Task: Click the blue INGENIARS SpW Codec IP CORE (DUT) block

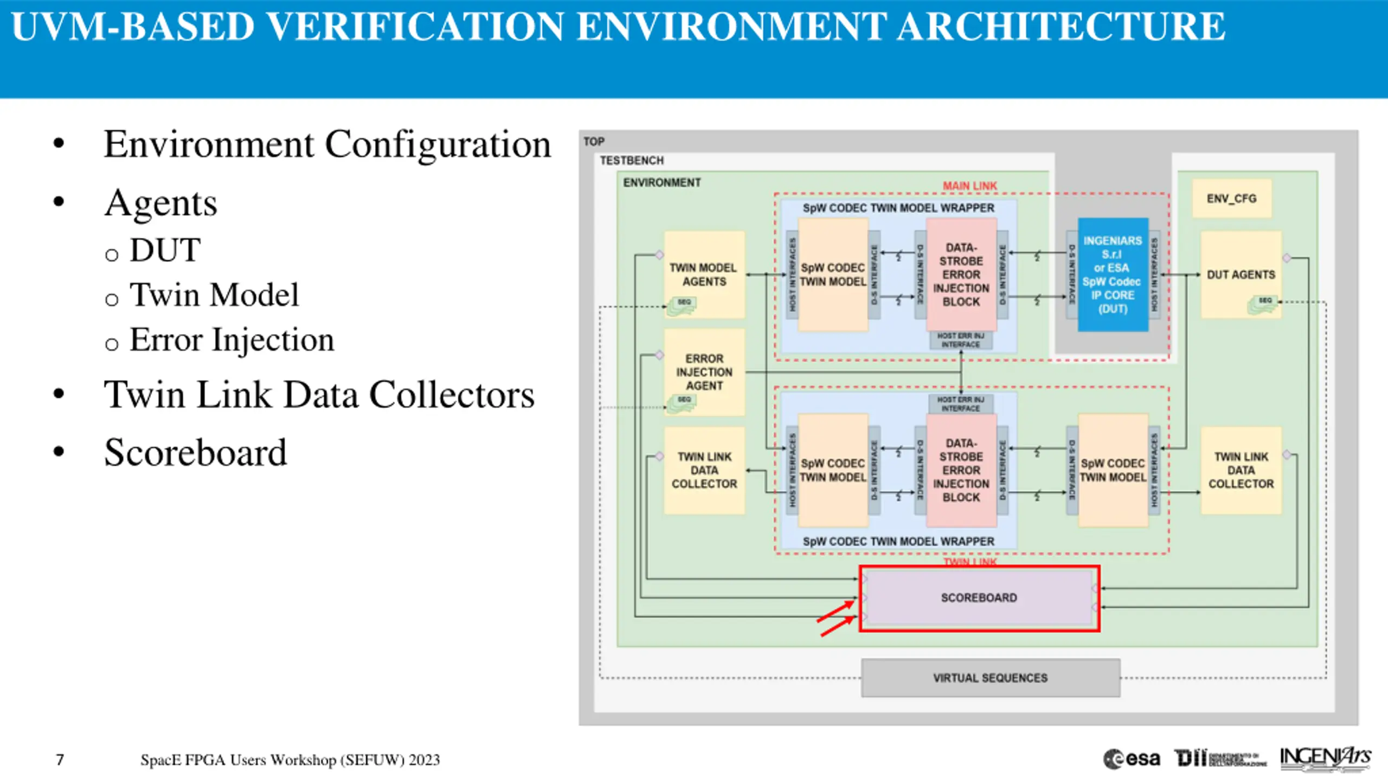Action: [1113, 275]
